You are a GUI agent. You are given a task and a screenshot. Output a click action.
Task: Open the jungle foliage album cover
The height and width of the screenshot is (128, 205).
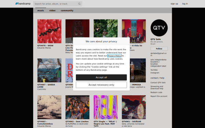(x=106, y=28)
